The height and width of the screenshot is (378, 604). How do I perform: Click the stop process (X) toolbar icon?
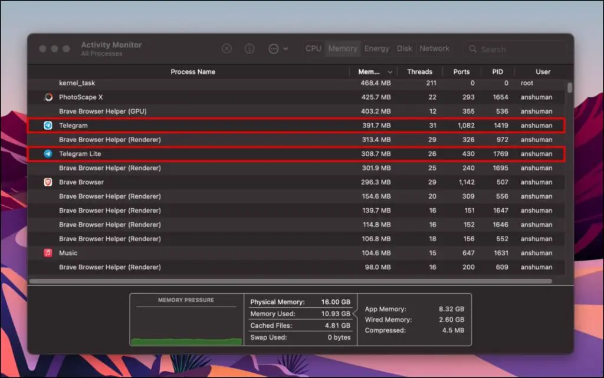(x=226, y=49)
